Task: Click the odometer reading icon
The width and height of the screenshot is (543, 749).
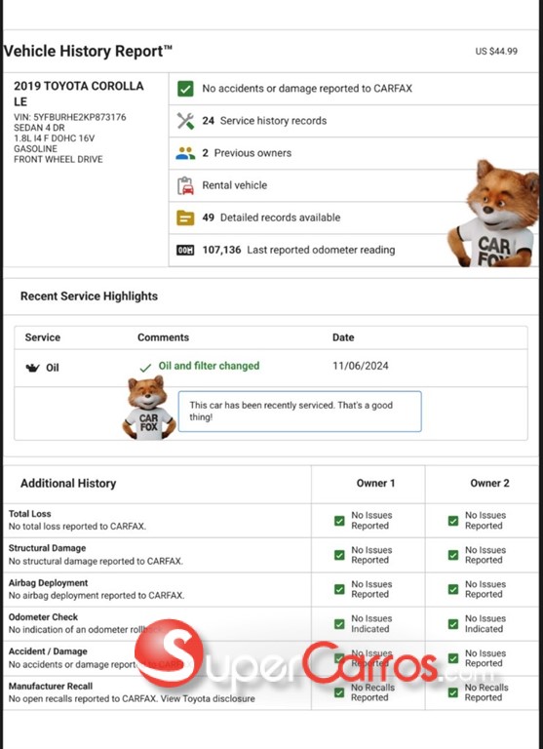Action: coord(185,250)
